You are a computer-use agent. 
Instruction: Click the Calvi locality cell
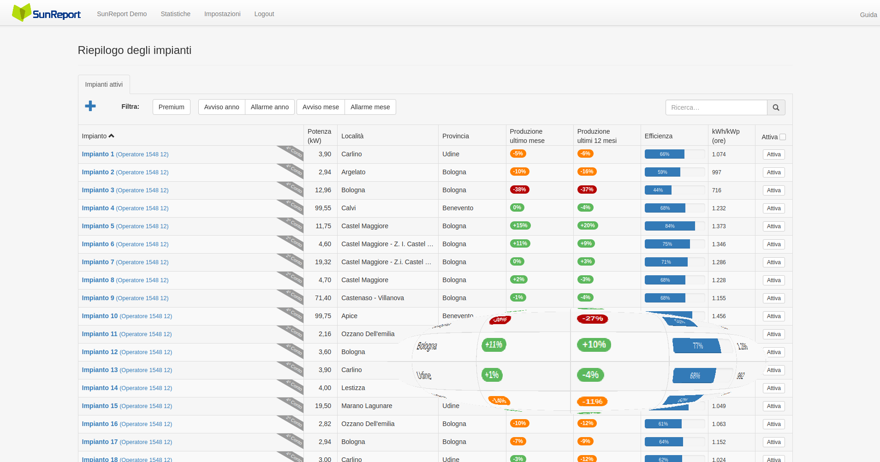(x=349, y=208)
